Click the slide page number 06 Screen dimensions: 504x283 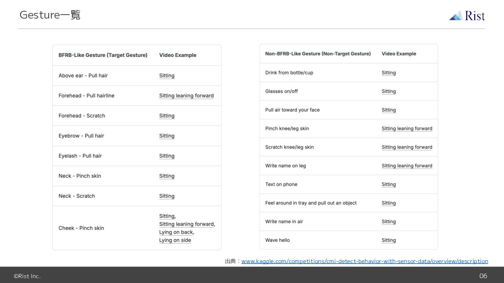[x=483, y=276]
